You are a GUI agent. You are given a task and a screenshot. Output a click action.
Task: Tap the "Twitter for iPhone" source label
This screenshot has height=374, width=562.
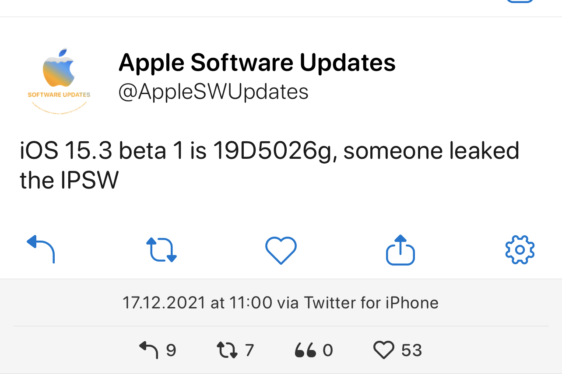coord(371,303)
